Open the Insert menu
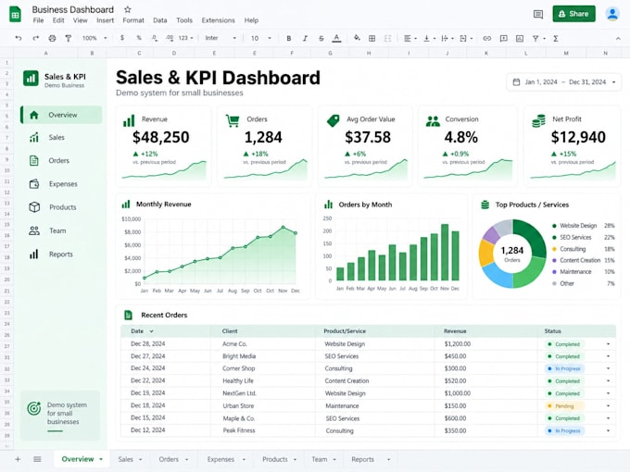 coord(106,20)
